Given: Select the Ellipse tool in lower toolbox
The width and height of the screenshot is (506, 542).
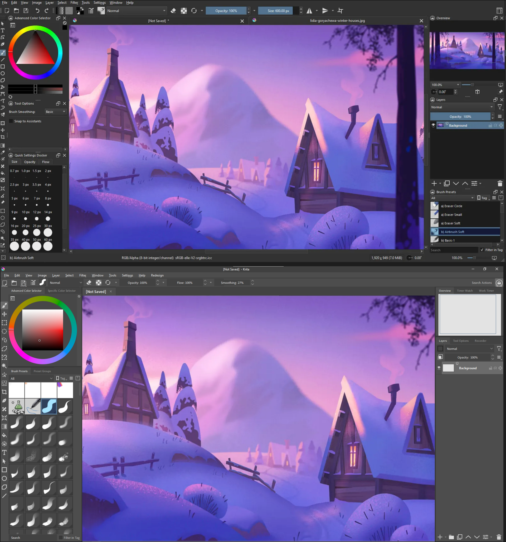Looking at the screenshot, I should click(x=4, y=478).
